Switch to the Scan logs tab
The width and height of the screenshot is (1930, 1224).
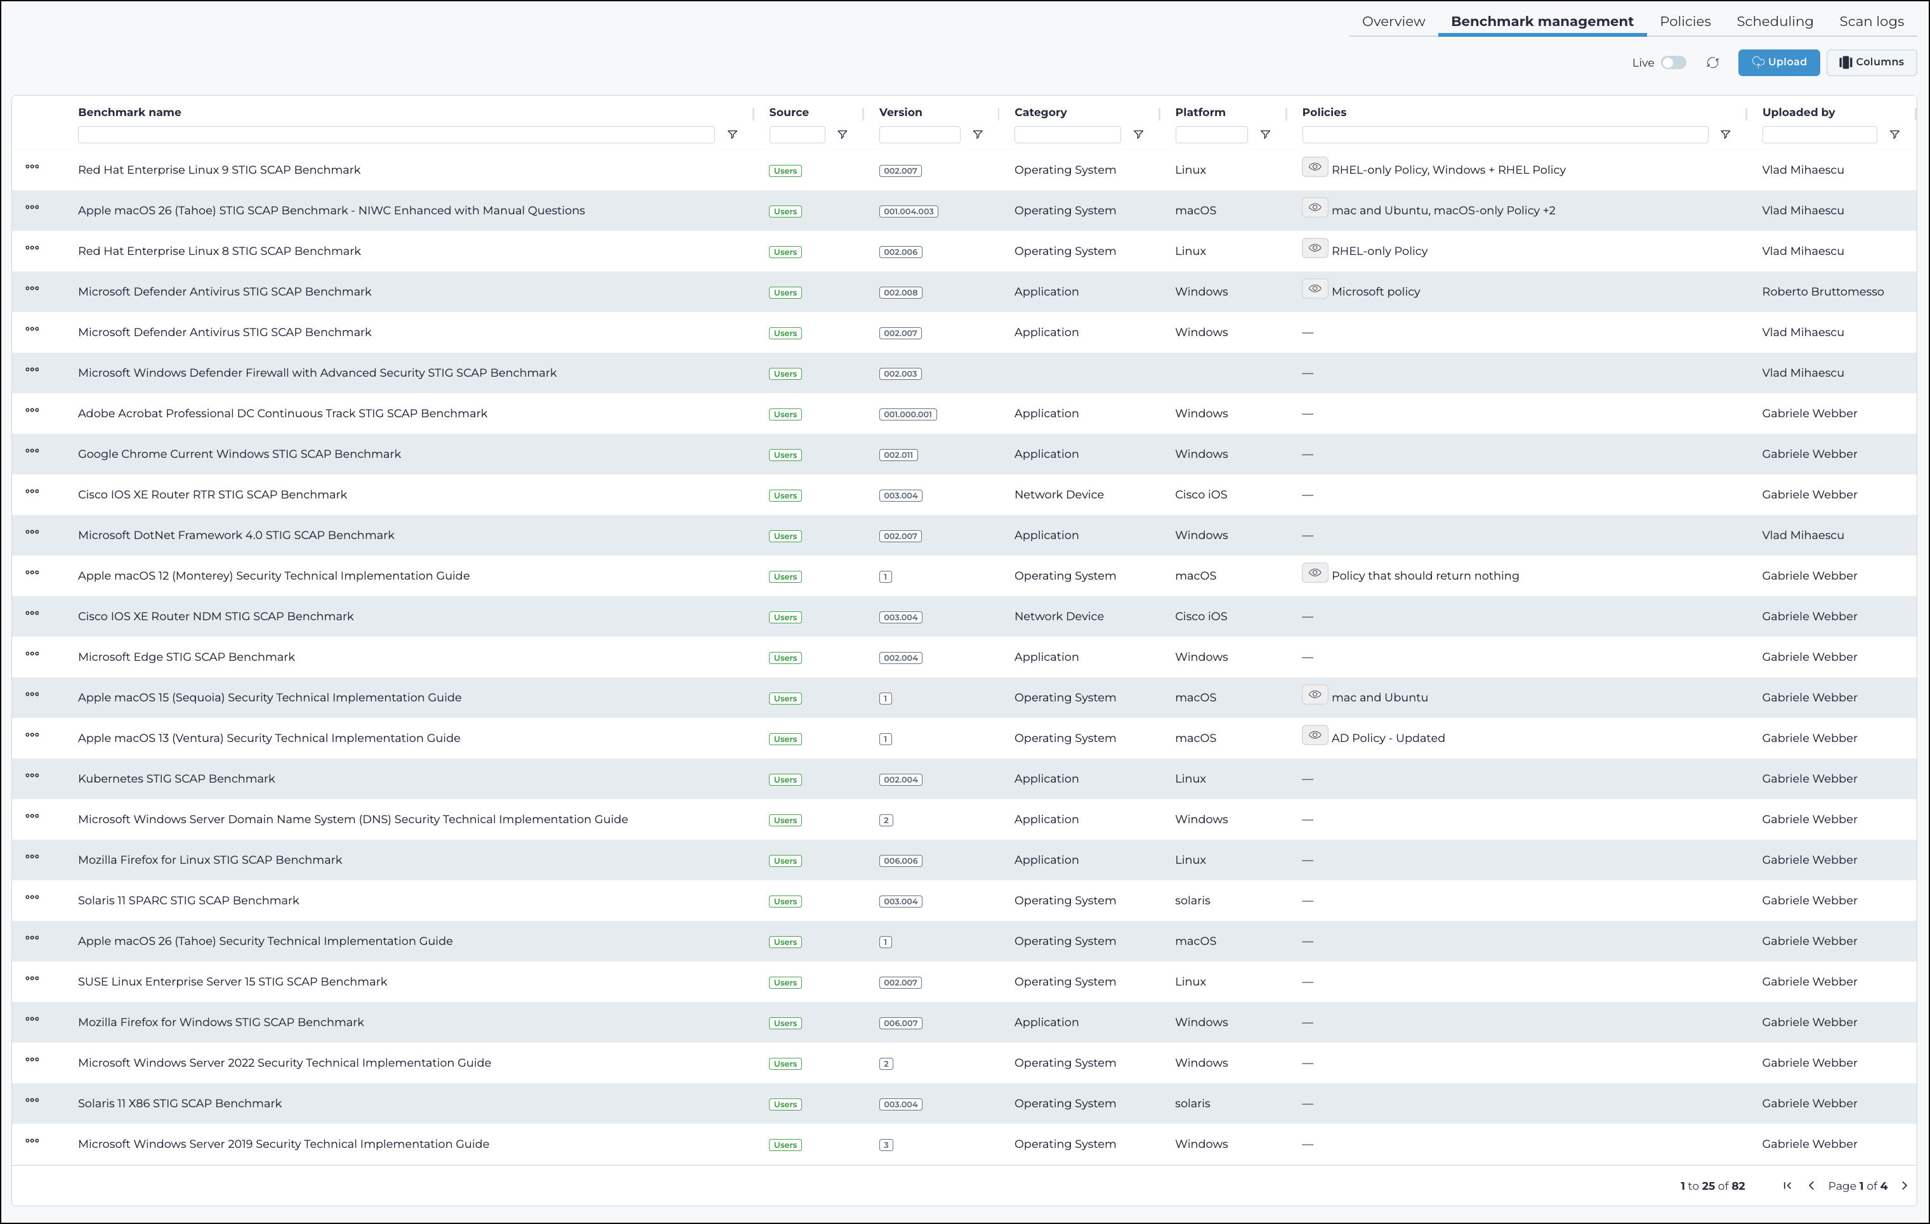1872,22
